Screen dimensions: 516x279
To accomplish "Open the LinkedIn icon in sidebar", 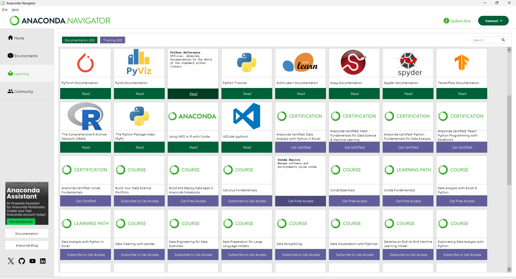I will point(43,261).
